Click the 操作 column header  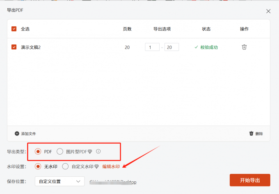pos(244,29)
